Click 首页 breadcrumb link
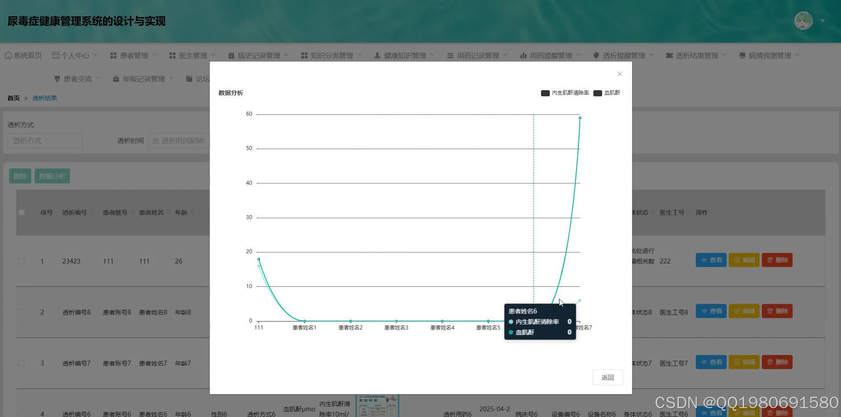The image size is (841, 417). (14, 98)
